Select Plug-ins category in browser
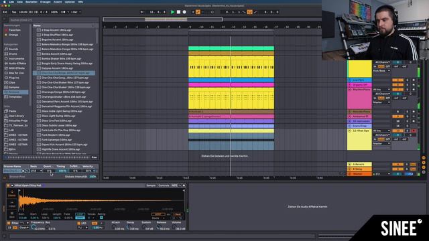 point(14,78)
